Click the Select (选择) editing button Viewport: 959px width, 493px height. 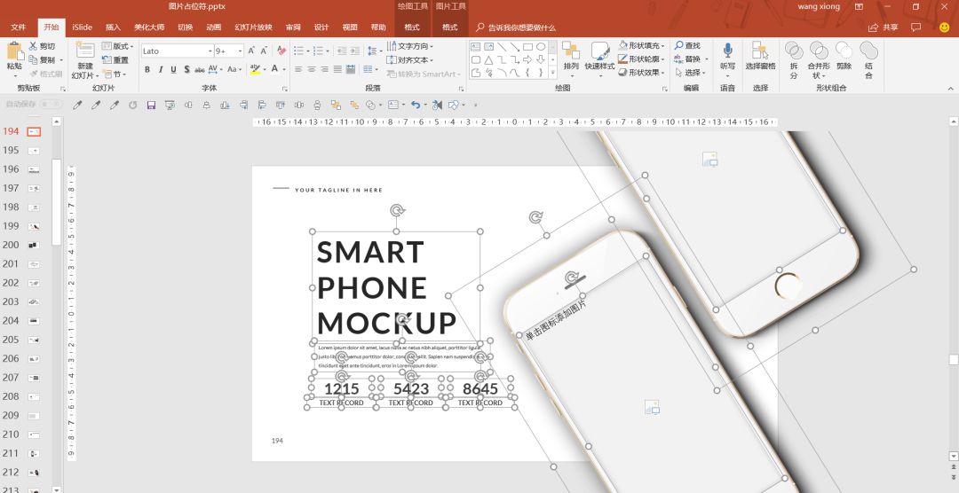691,73
